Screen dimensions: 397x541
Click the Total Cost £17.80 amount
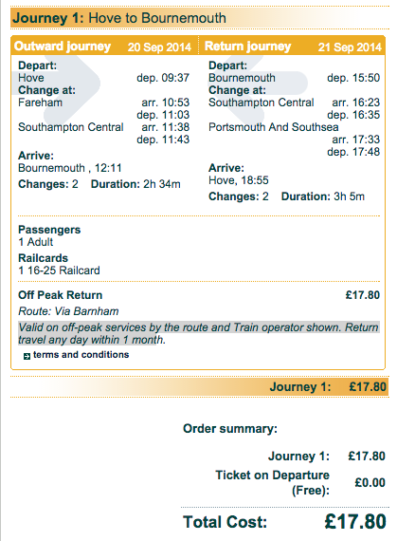point(355,521)
